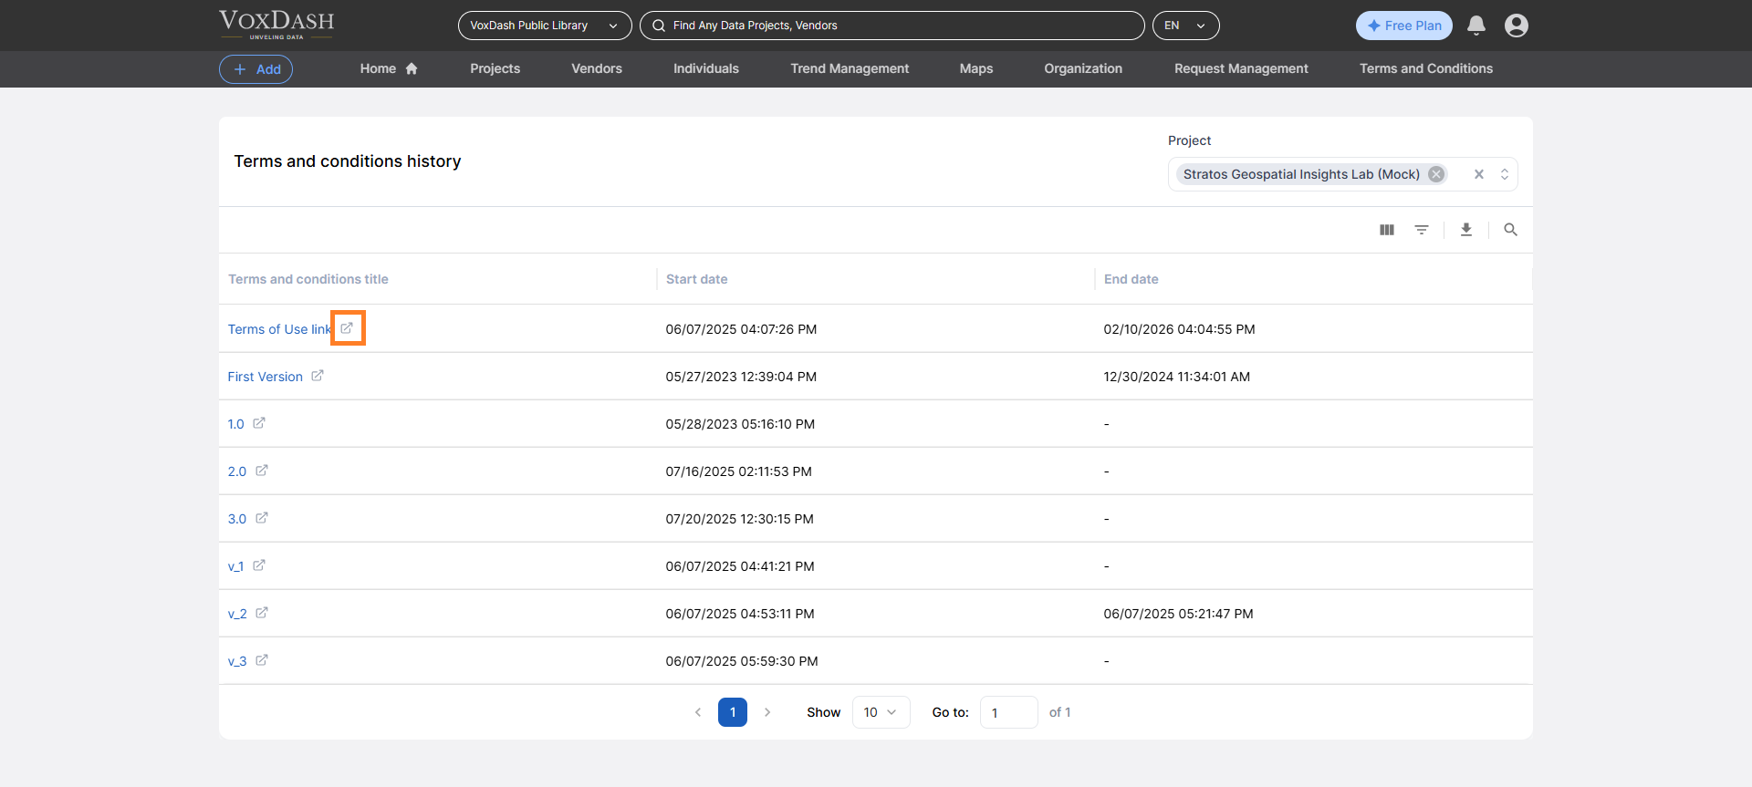The image size is (1752, 787).
Task: Select start date 06/07/2025 05:59:30 PM cell
Action: [x=742, y=661]
